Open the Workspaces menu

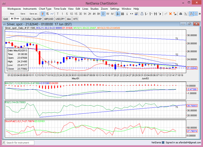[x=14, y=9]
